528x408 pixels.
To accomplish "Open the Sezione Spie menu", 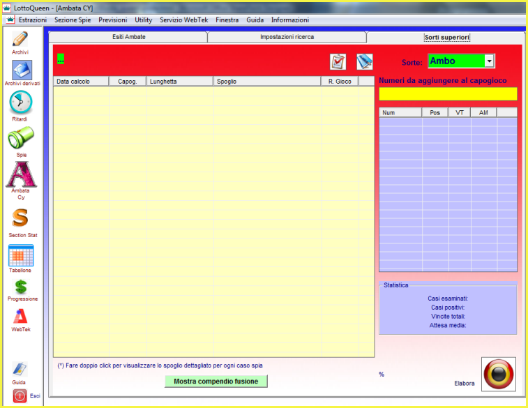I will 73,20.
